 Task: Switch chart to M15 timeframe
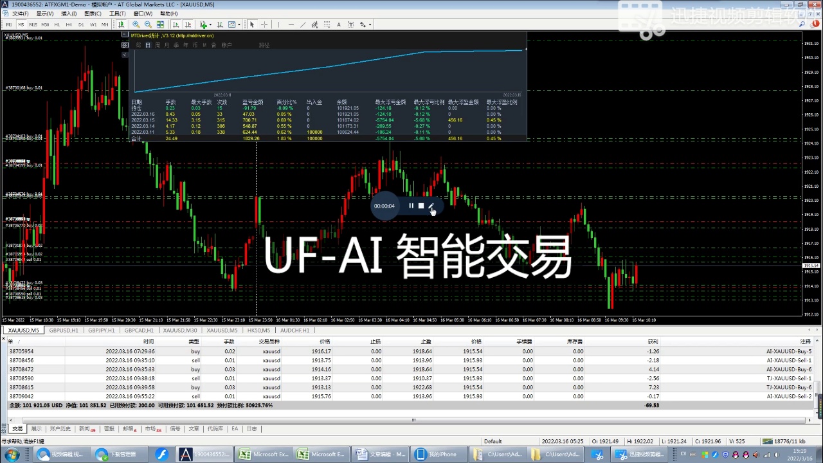pos(33,24)
